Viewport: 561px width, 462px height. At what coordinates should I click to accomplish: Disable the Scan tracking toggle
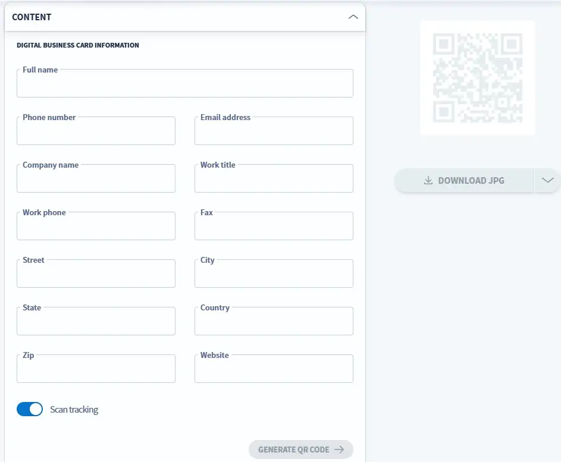tap(30, 409)
